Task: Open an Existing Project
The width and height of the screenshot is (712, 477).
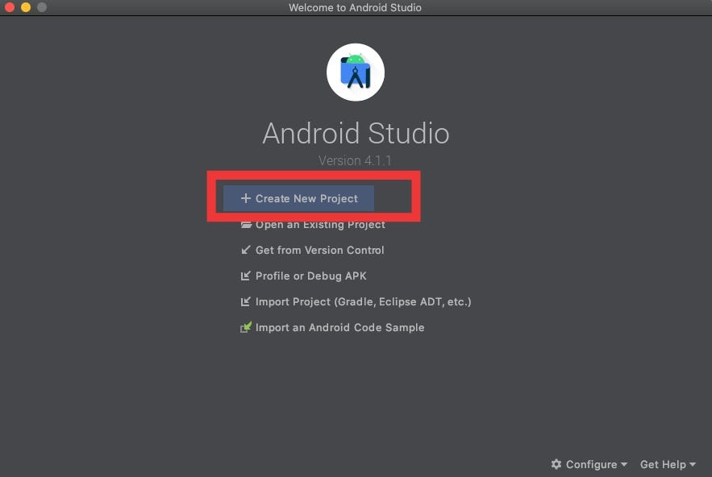Action: coord(320,224)
